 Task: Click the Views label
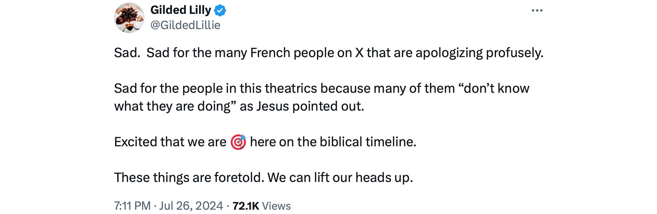pos(276,206)
